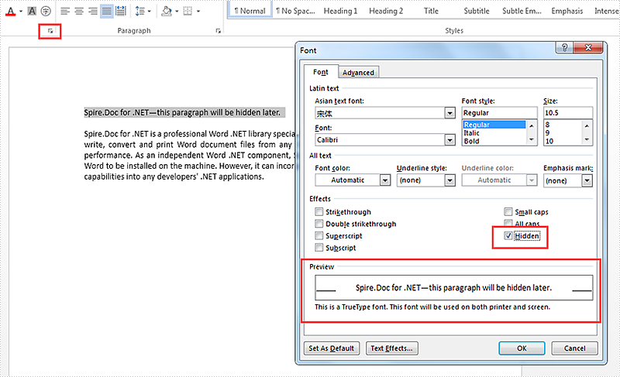
Task: Close the Font dialog
Action: [x=588, y=48]
